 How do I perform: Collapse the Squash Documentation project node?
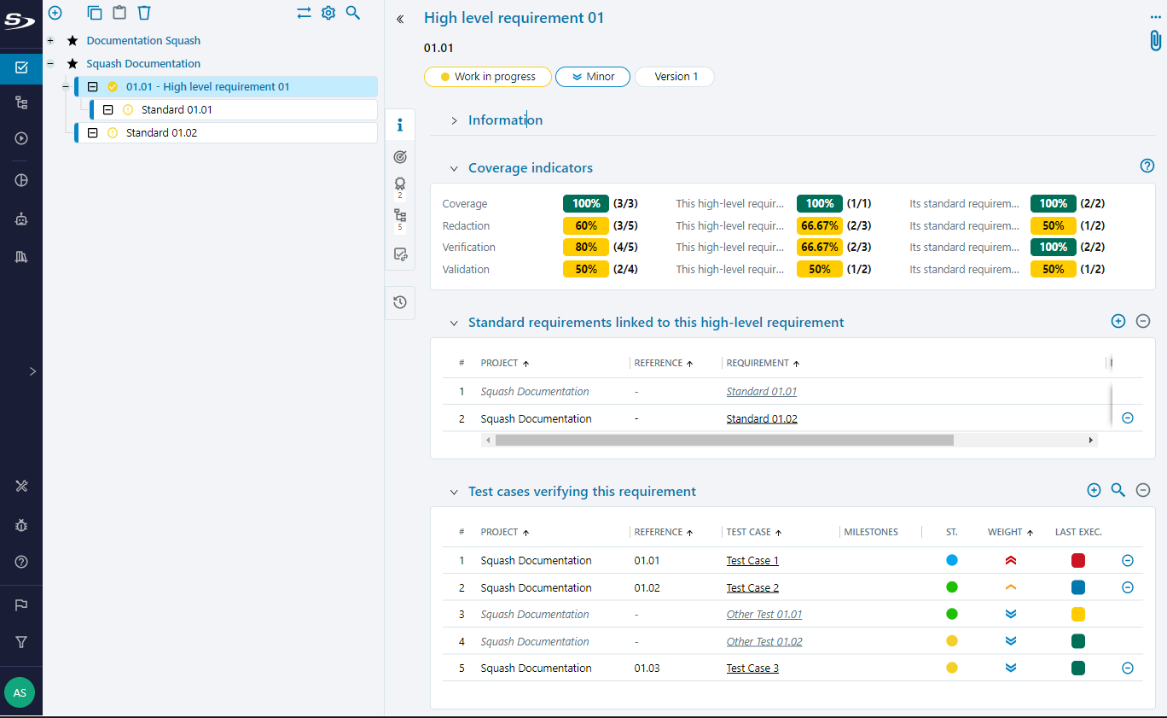pos(50,64)
